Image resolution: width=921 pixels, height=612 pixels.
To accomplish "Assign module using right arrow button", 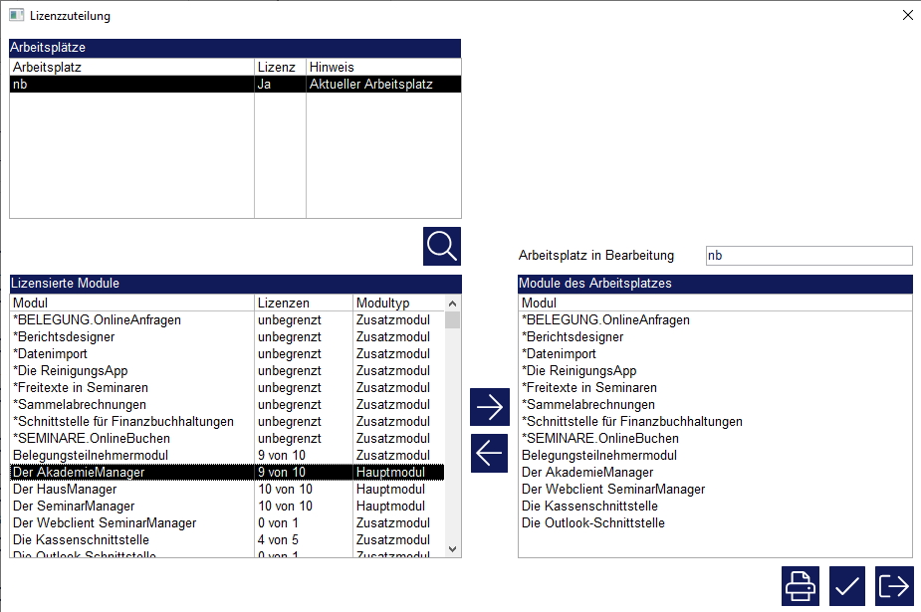I will 489,406.
